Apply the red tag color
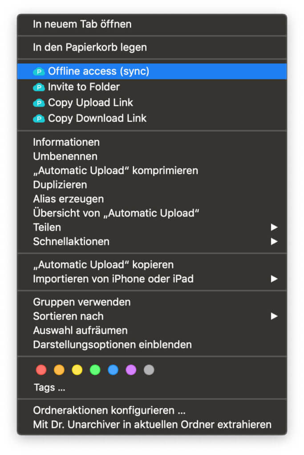This screenshot has height=455, width=304. 41,370
